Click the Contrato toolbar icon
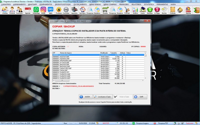Image resolution: width=200 pixels, height=125 pixels. [x=172, y=10]
